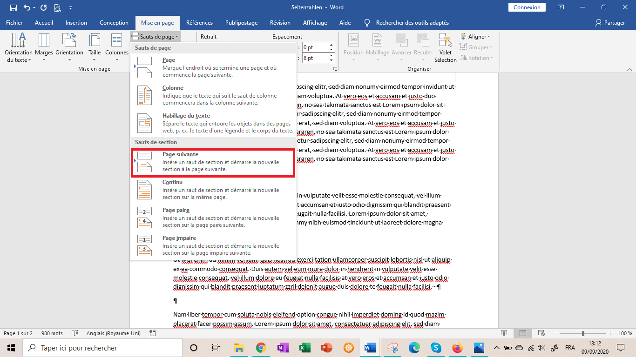Select the Colonne break option
The image size is (636, 357).
pos(214,95)
